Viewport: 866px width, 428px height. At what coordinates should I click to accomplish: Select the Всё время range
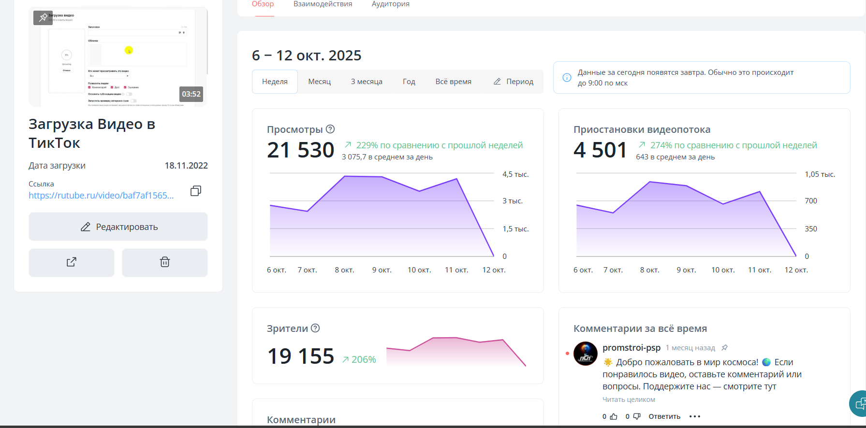453,82
